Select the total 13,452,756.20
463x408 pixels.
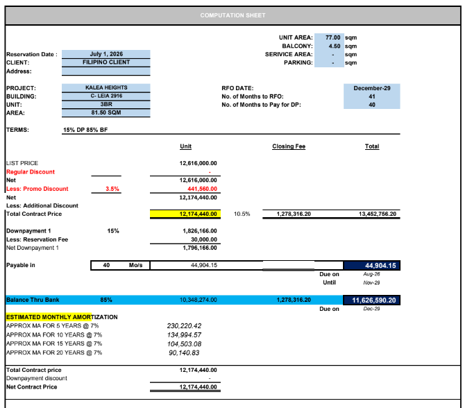[378, 214]
